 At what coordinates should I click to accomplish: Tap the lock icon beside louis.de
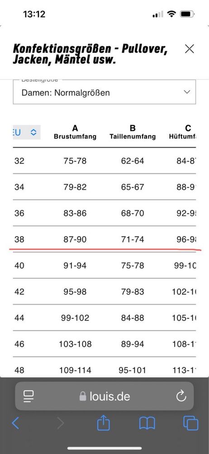[x=83, y=396]
